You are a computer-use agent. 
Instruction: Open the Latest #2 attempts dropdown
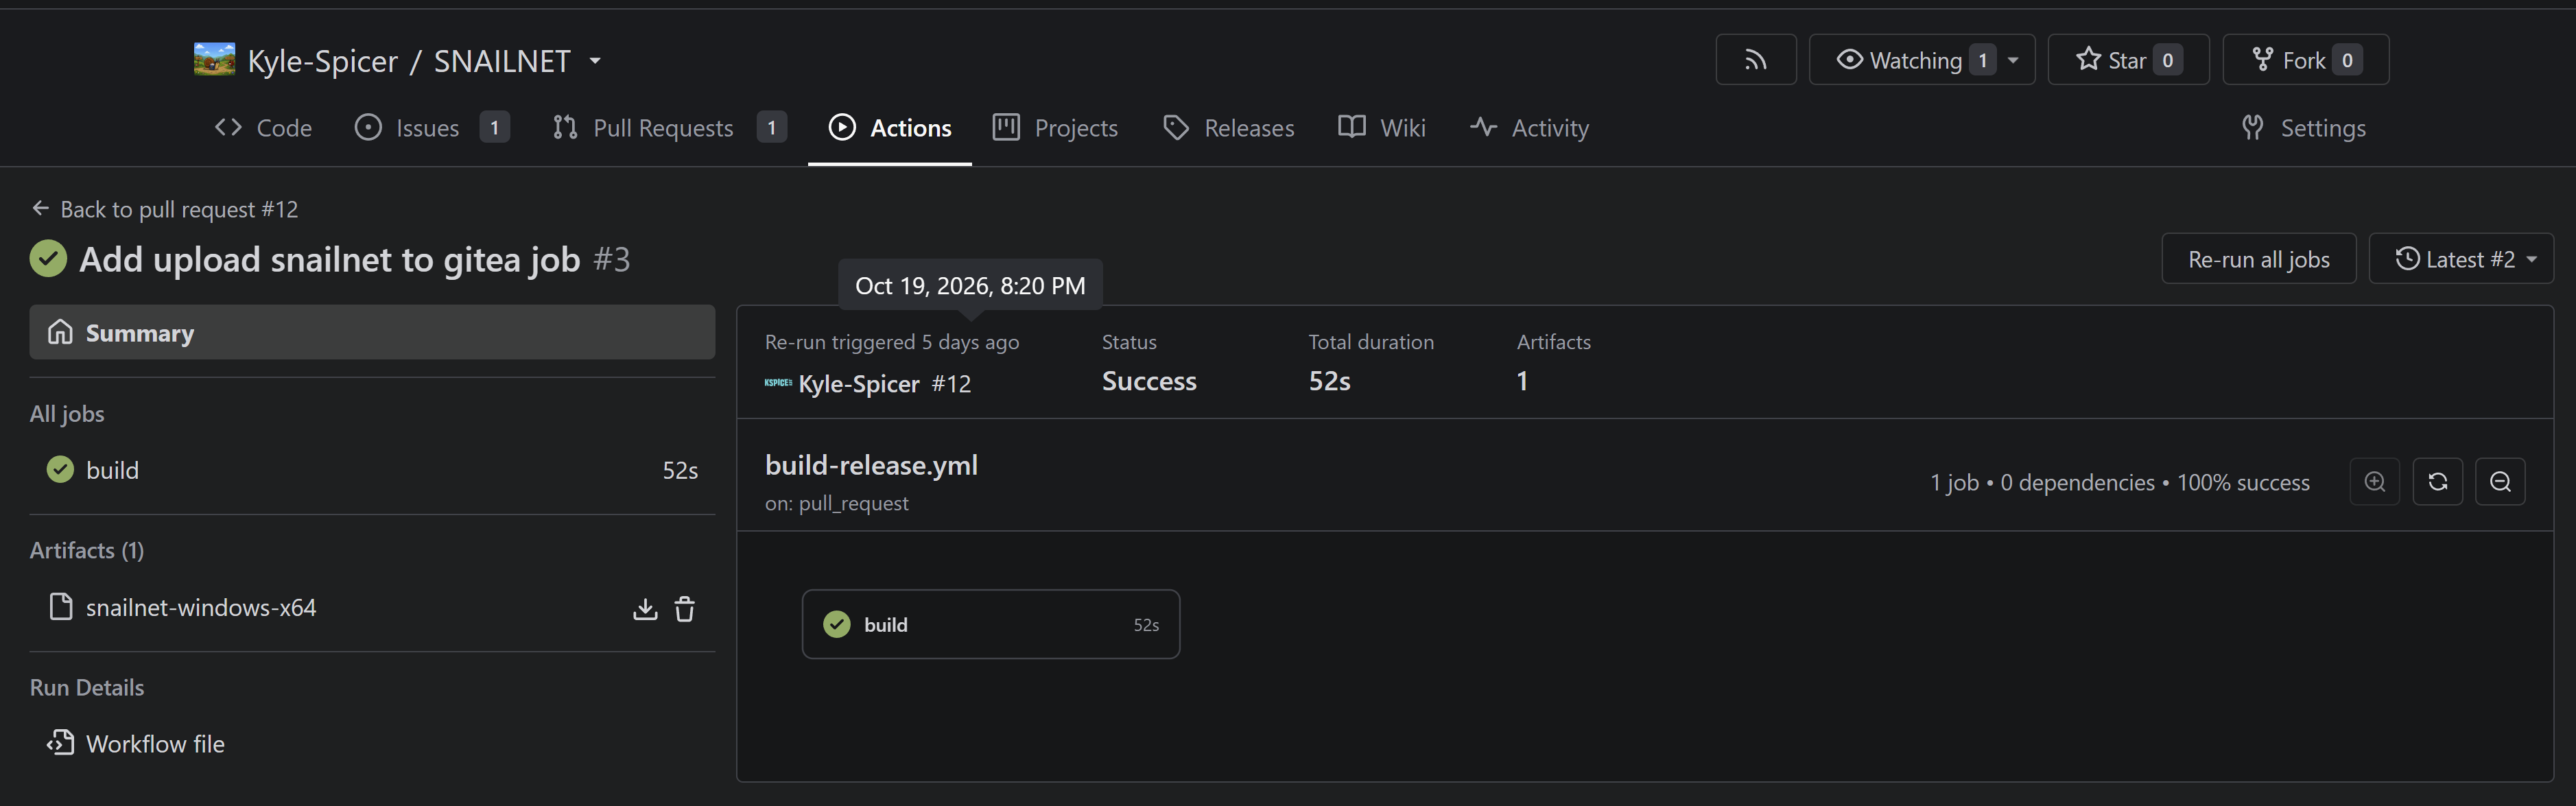[2461, 259]
